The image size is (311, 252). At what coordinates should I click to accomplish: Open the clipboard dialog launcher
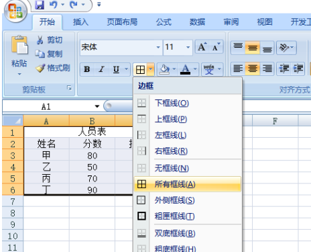click(x=70, y=88)
